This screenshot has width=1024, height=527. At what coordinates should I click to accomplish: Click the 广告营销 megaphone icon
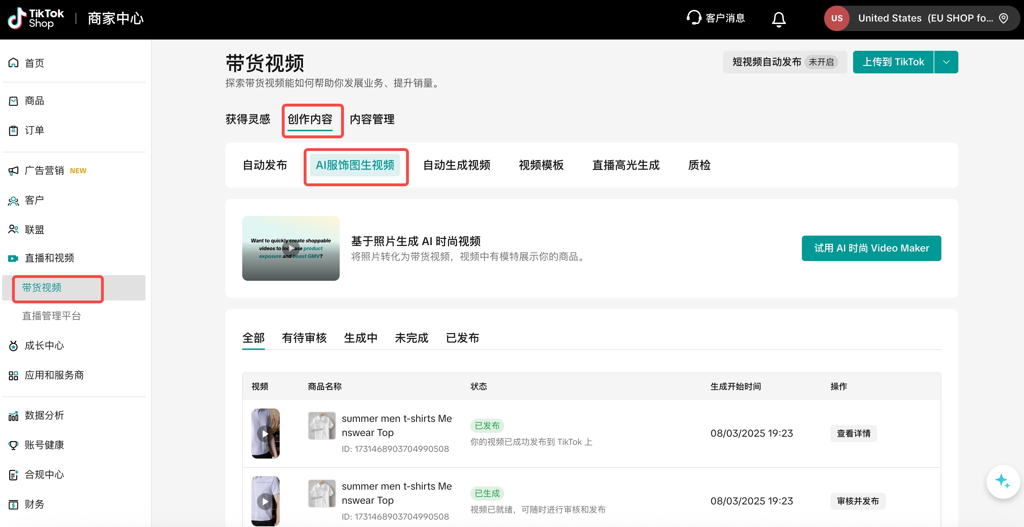pos(13,171)
